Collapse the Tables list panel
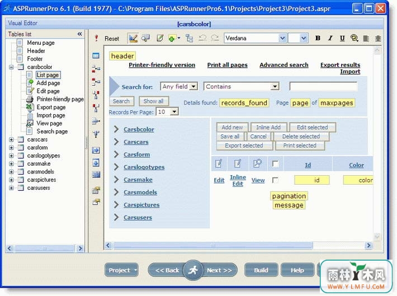Image resolution: width=397 pixels, height=296 pixels. pyautogui.click(x=80, y=34)
